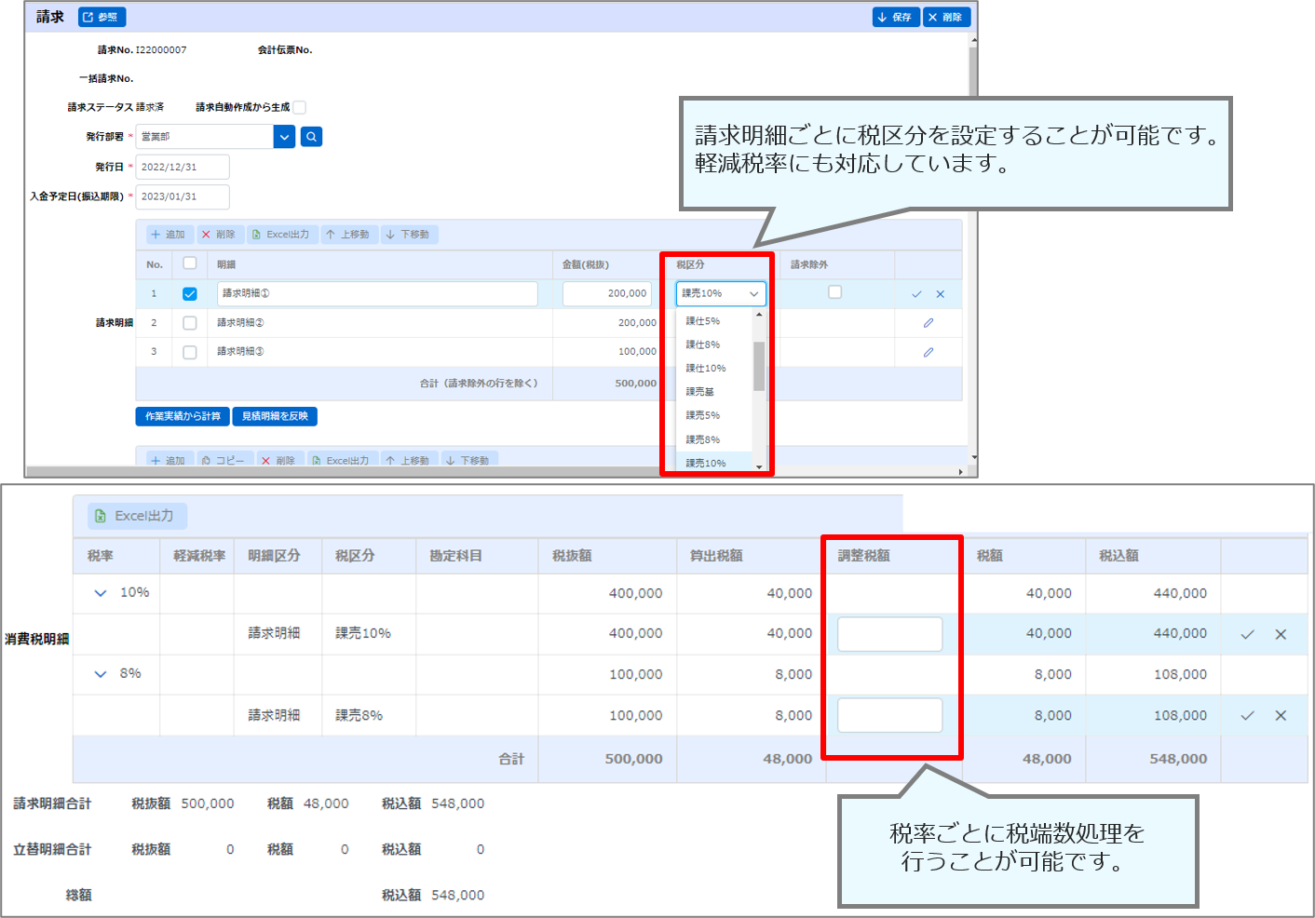Click the tax list scrollbar thumb

coord(759,366)
